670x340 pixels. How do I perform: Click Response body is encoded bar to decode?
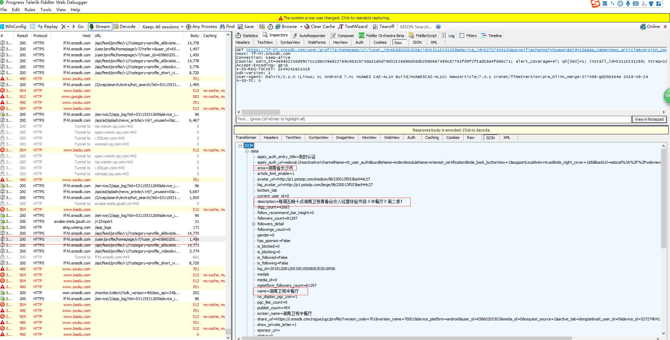tap(451, 130)
